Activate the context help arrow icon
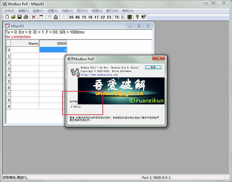 click(x=143, y=17)
